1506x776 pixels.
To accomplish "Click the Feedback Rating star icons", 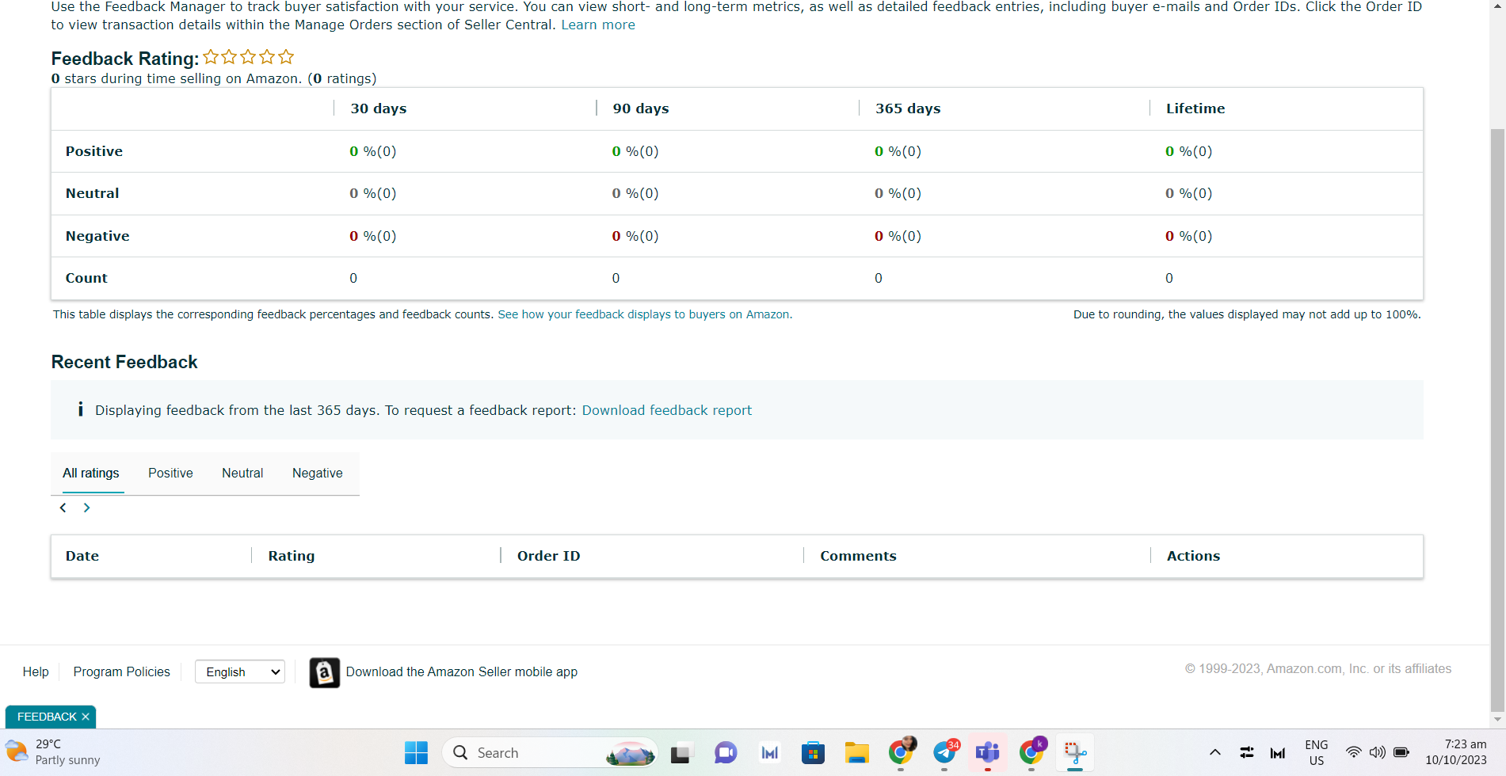I will (x=249, y=57).
